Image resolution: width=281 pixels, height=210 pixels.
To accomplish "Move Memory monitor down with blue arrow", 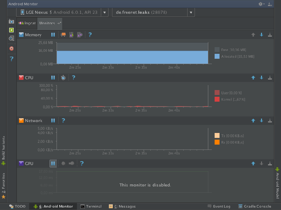I will (261, 34).
